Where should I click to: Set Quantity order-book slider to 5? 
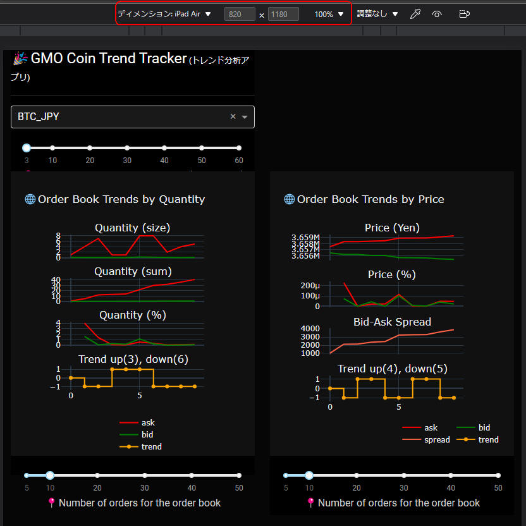click(x=27, y=475)
